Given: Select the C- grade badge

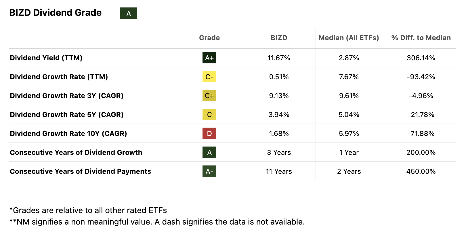Looking at the screenshot, I should click(209, 77).
